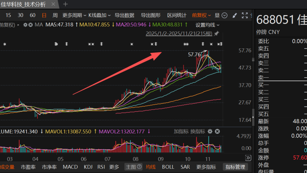This screenshot has height=173, width=307.
Task: Click the 57.76 peak price label
Action: (194, 55)
